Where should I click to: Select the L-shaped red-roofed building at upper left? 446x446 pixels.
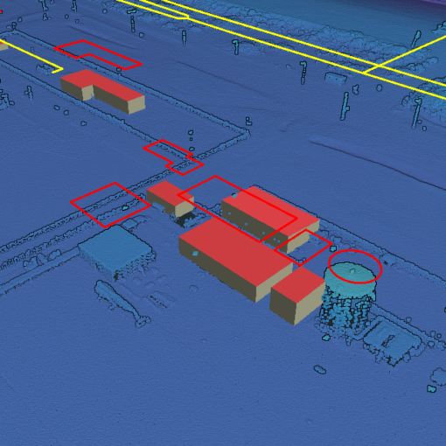coord(102,91)
